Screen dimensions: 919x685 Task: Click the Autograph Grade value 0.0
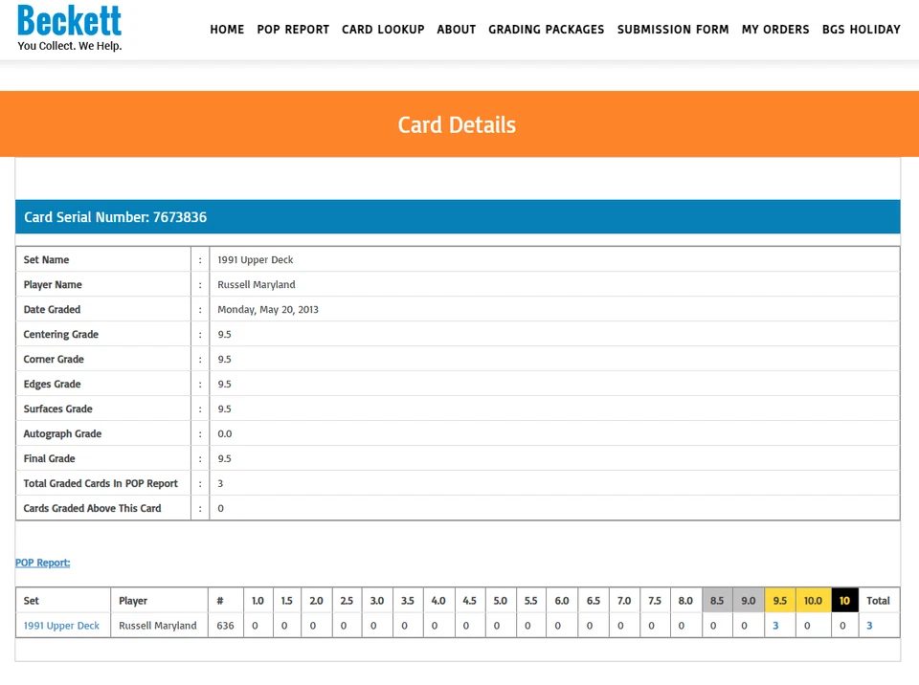pos(224,433)
